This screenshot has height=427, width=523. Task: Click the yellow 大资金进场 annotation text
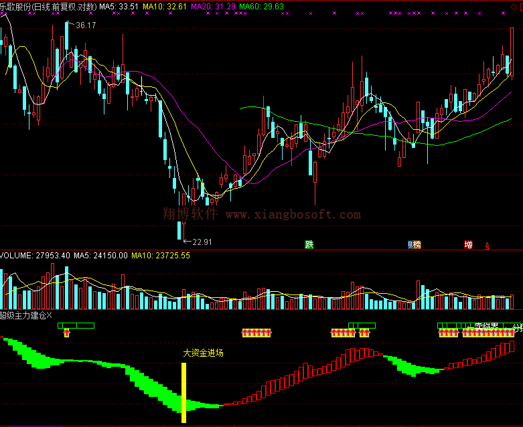click(203, 353)
